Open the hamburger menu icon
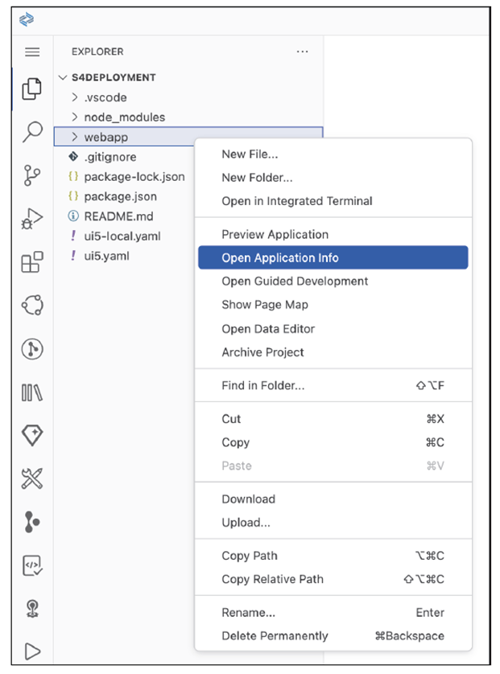Screen dimensions: 500x674 (x=31, y=51)
